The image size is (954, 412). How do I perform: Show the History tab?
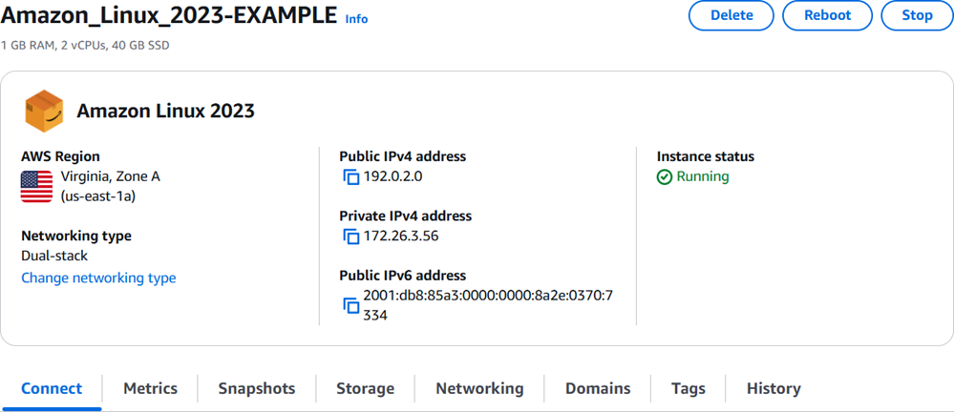[774, 388]
